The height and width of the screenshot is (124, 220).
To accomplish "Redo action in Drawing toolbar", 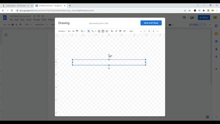I will [73, 31].
